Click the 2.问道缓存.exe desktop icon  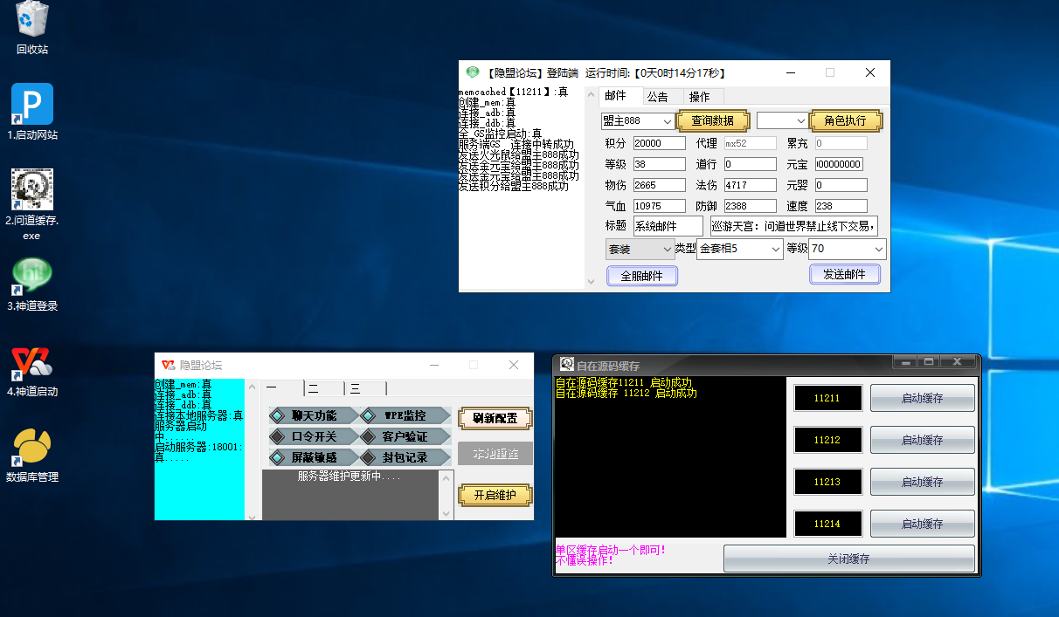coord(32,190)
